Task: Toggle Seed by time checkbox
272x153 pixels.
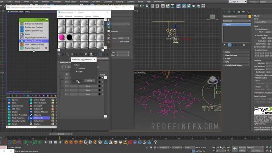Action: point(119,42)
